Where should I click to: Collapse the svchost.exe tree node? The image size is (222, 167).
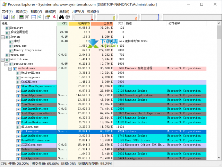(10, 69)
